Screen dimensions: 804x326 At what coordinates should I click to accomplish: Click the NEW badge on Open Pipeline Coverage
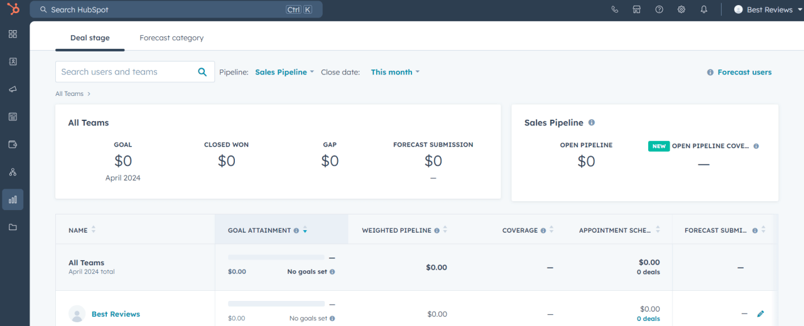pos(659,146)
